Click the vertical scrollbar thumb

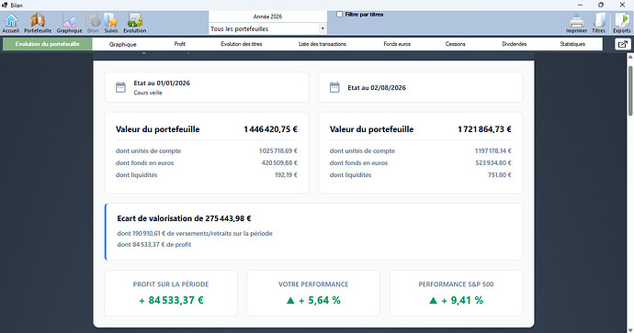pos(630,90)
